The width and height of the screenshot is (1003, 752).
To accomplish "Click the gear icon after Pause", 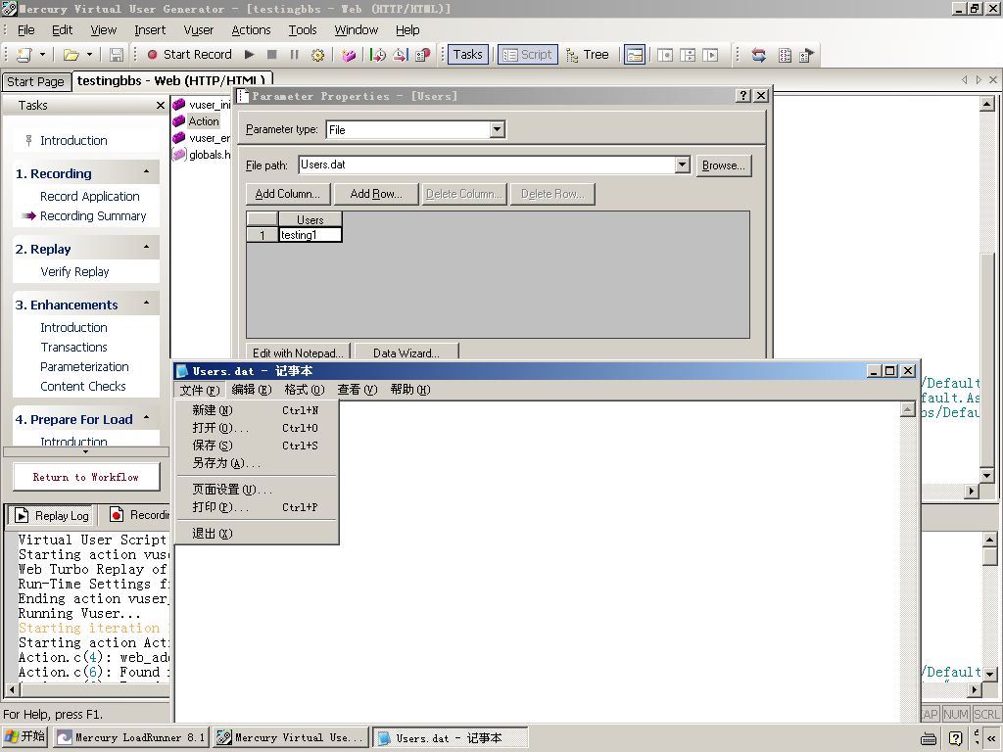I will [317, 55].
